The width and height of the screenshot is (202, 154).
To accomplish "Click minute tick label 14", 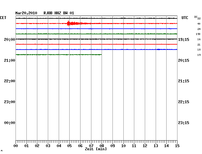I will (166, 146).
